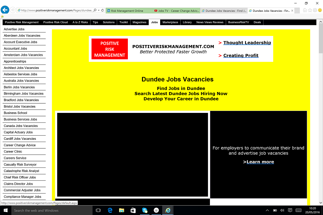Switch to the Jobs TV Career Change tab
The height and width of the screenshot is (215, 323).
177,11
